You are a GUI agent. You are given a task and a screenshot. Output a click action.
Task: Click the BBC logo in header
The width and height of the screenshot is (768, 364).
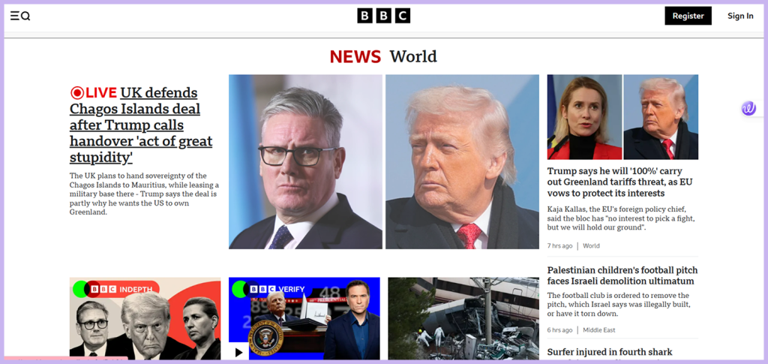[383, 16]
